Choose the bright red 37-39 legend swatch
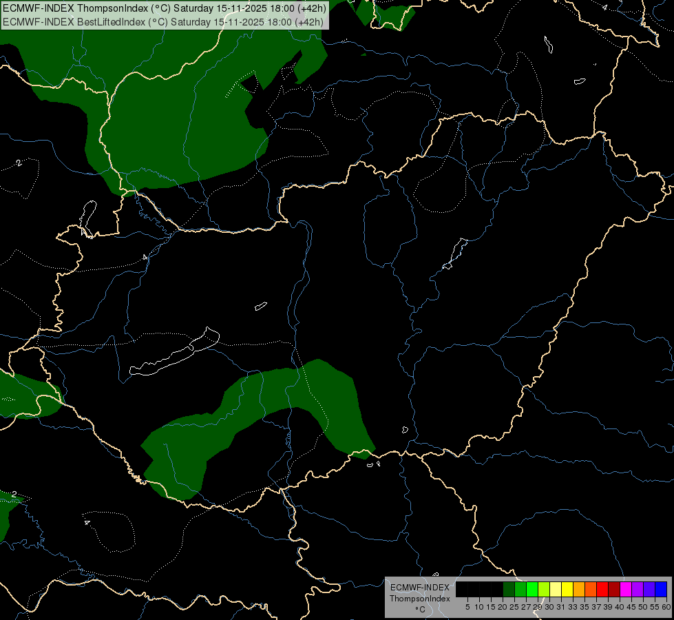The width and height of the screenshot is (674, 620). pyautogui.click(x=602, y=589)
